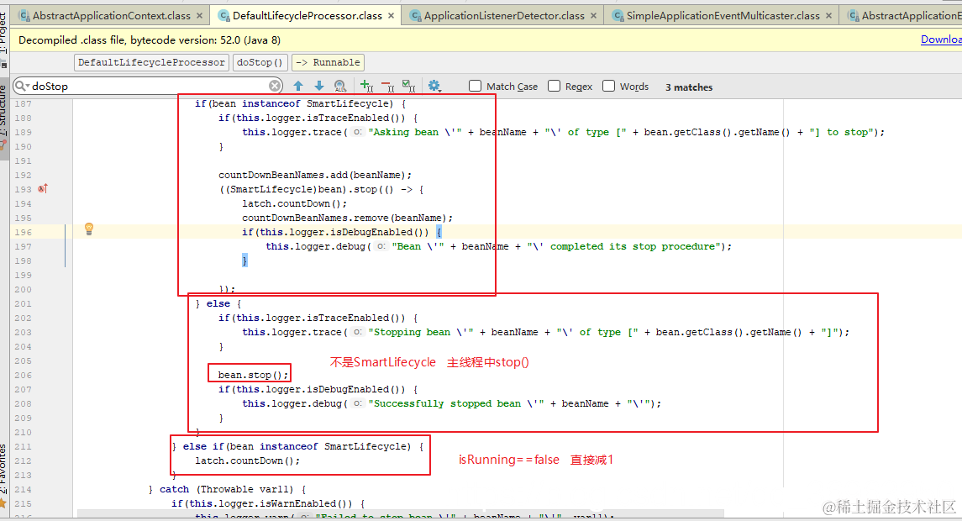This screenshot has width=962, height=521.
Task: Select all occurrences icon
Action: tap(408, 86)
